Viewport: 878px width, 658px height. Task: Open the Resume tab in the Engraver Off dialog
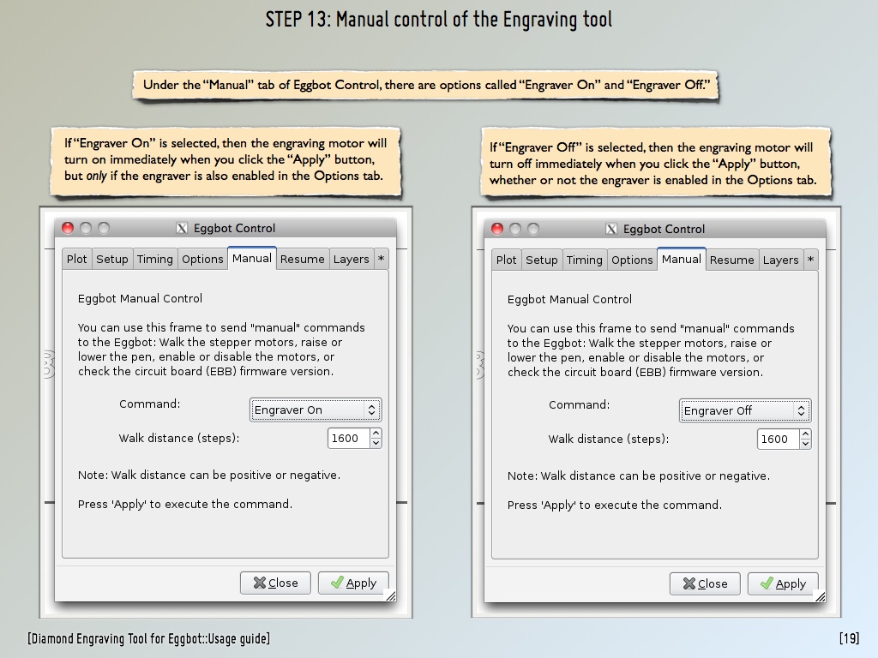point(732,260)
